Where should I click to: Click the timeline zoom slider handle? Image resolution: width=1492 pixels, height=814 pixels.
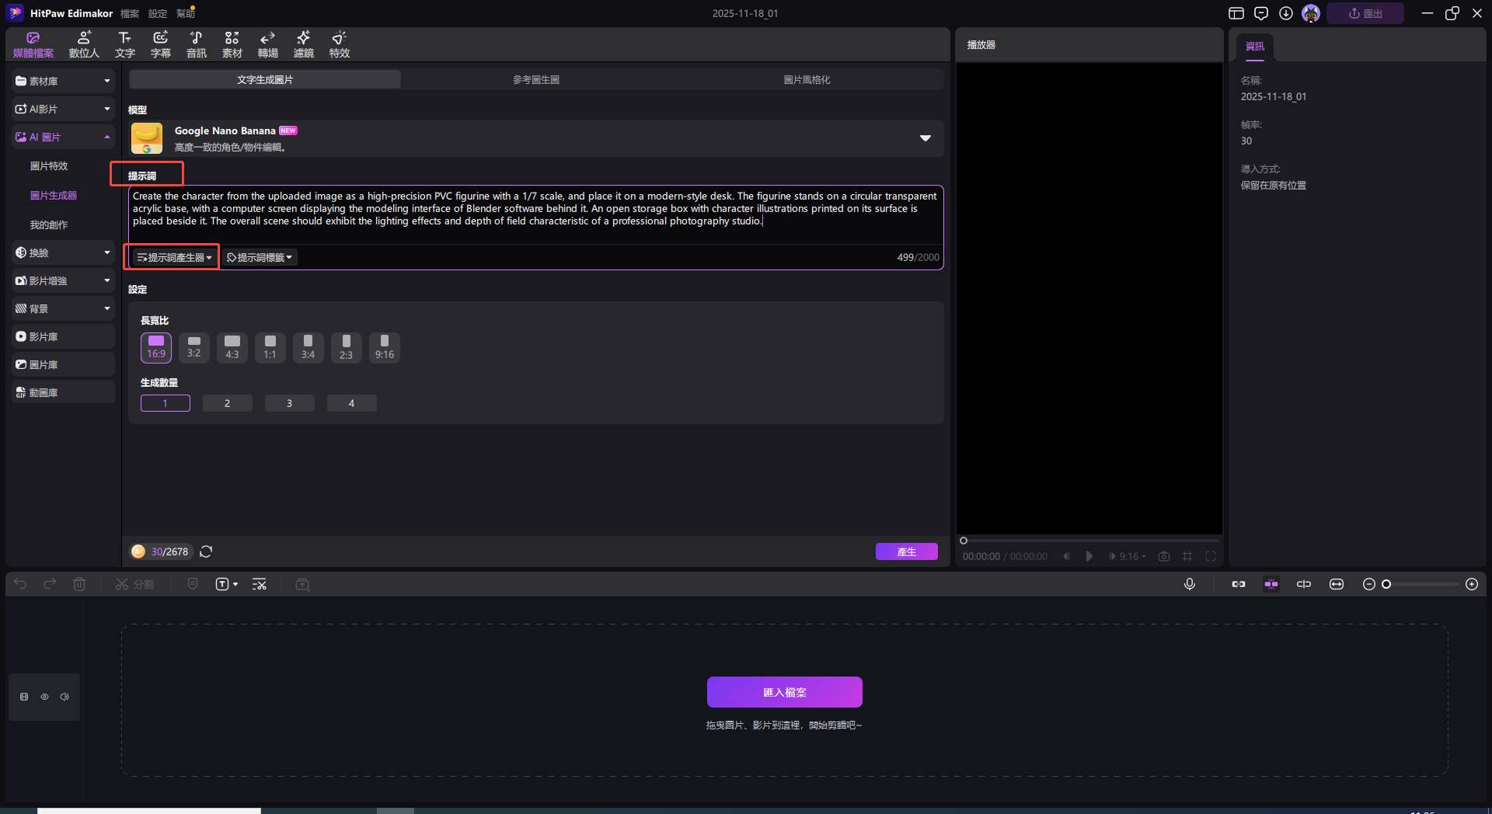[1386, 584]
